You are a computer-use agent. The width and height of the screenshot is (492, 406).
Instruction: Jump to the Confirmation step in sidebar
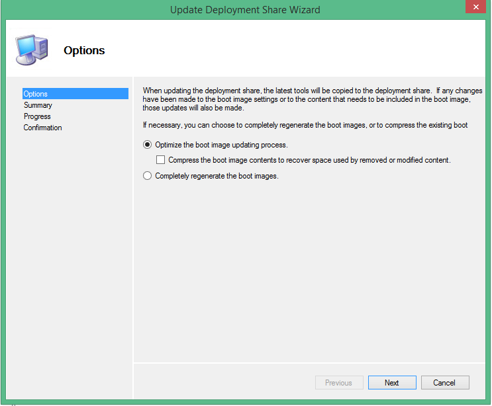coord(42,128)
